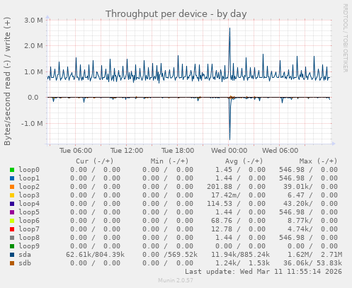Image resolution: width=352 pixels, height=288 pixels.
Task: Click the loop2 orange color swatch
Action: (x=12, y=187)
